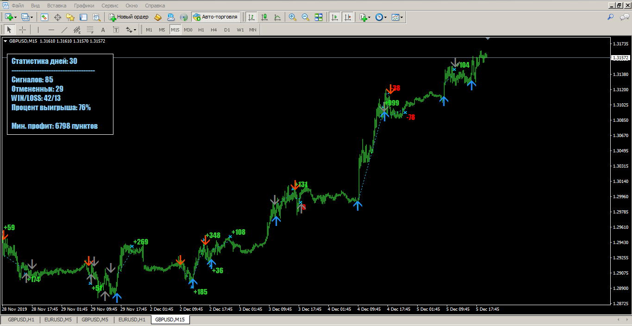The image size is (632, 326).
Task: Open the Periodicity clock dropdown
Action: [x=381, y=17]
